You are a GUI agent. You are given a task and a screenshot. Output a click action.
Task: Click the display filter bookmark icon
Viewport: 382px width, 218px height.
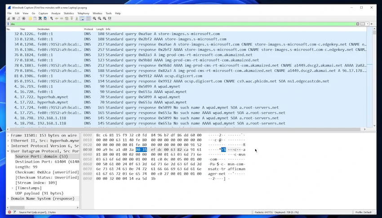click(8, 24)
